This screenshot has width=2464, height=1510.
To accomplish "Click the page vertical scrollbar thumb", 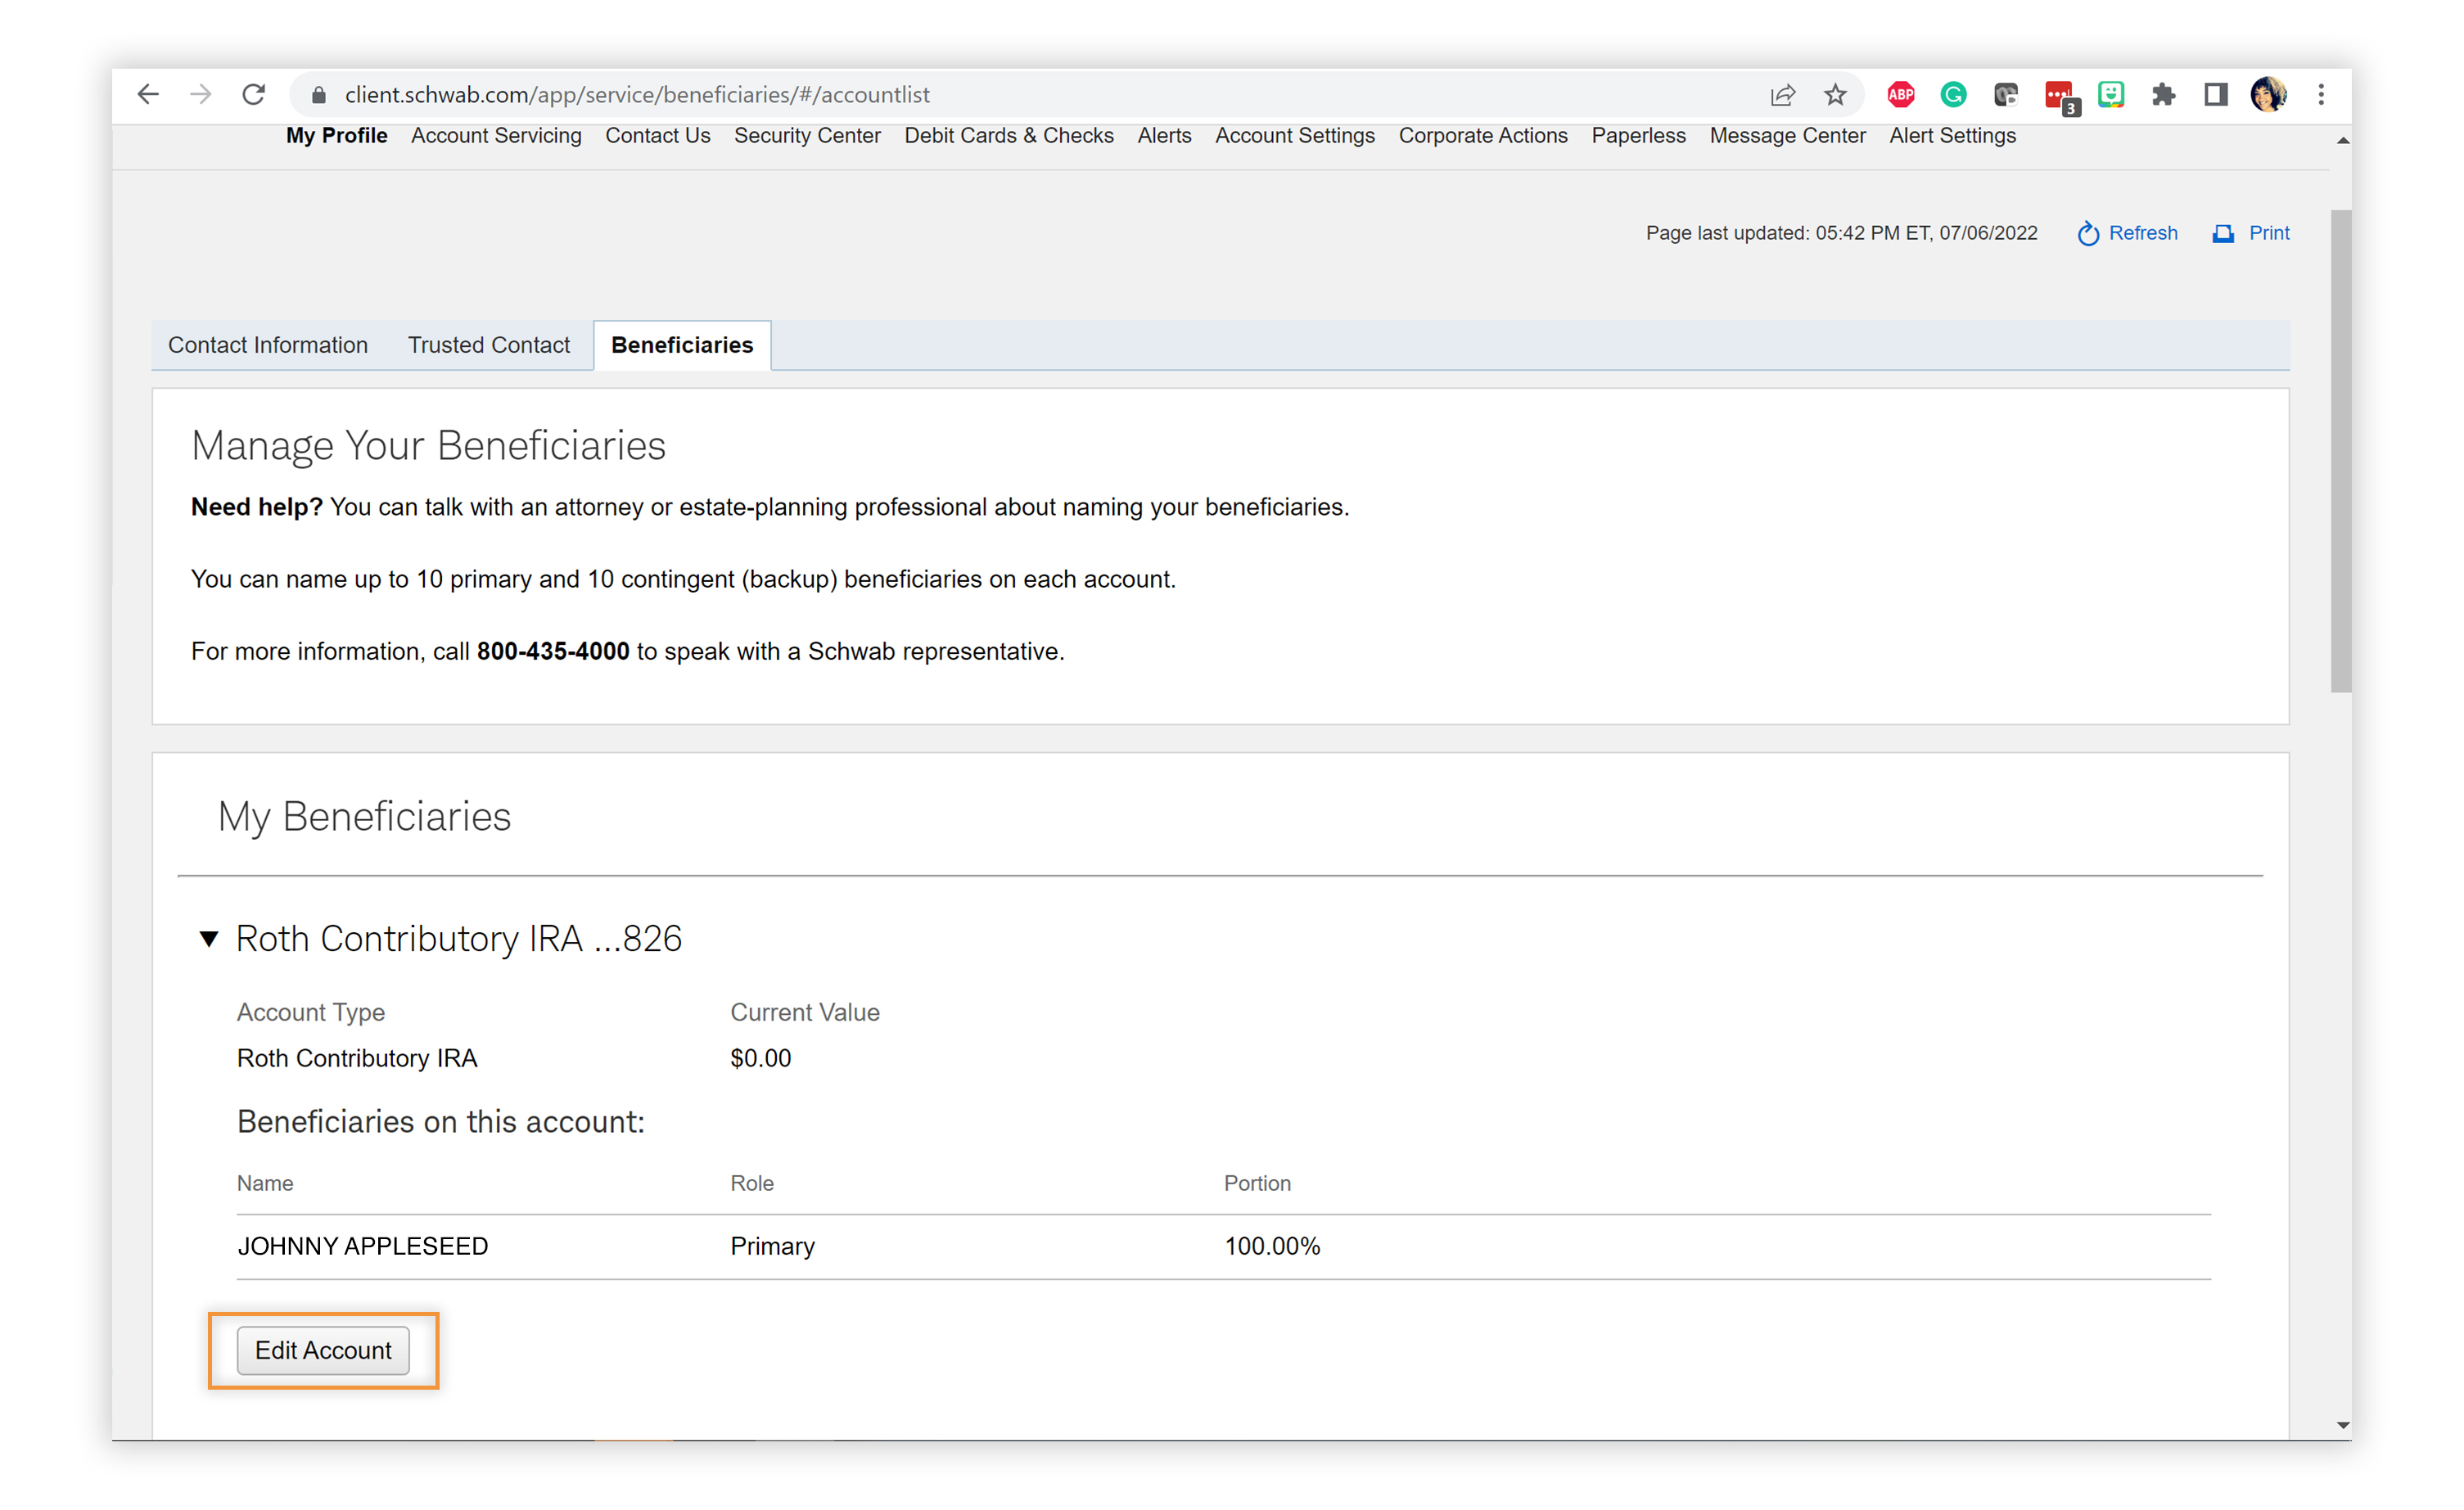I will [x=2340, y=450].
